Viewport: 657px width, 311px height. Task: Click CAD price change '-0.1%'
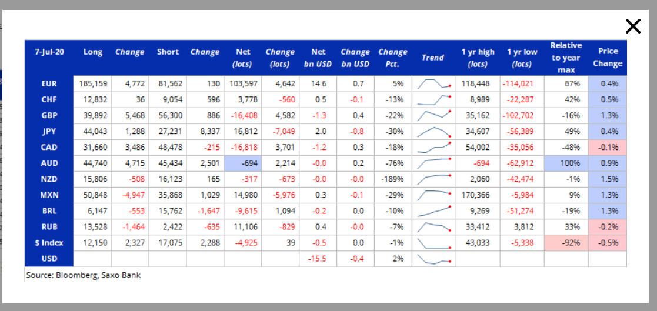click(x=609, y=148)
